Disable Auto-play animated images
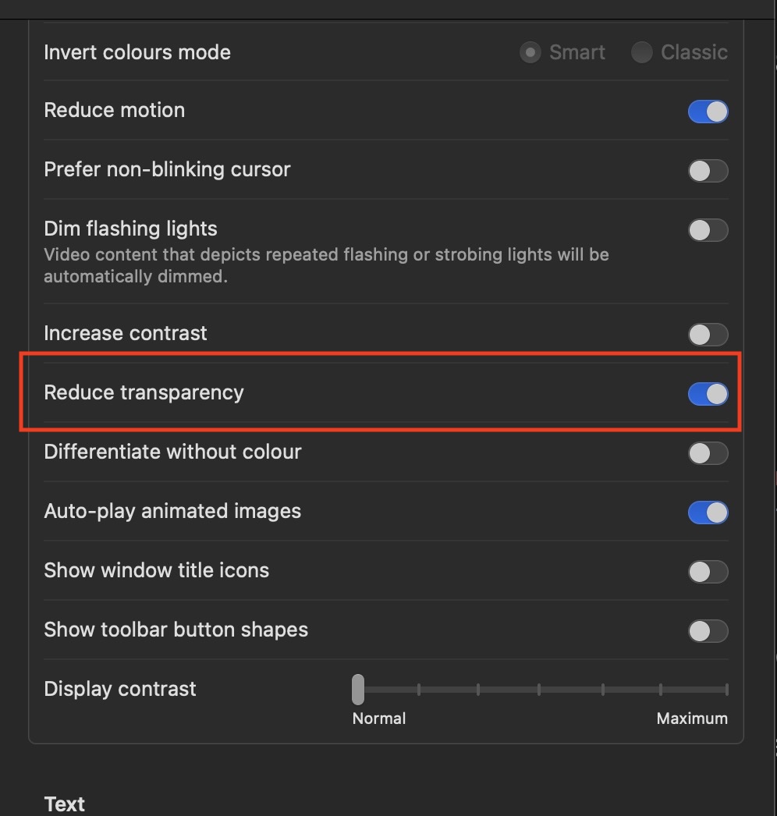777x816 pixels. pyautogui.click(x=708, y=513)
